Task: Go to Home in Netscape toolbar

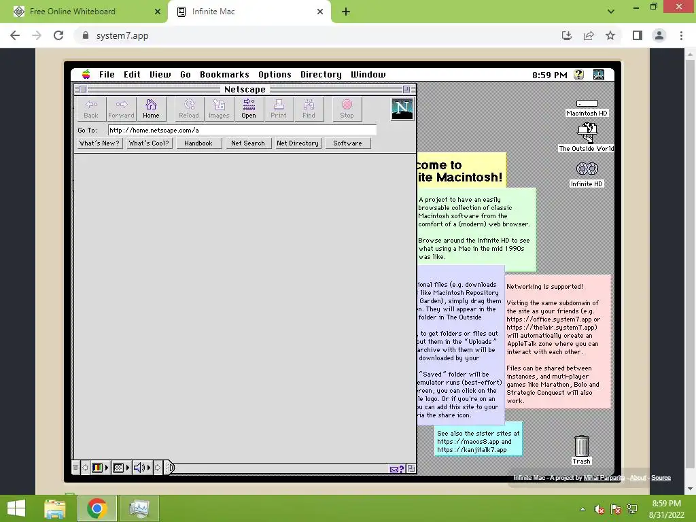Action: [151, 109]
